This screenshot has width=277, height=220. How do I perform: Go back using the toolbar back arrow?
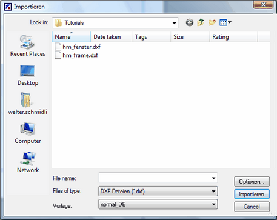tap(190, 22)
